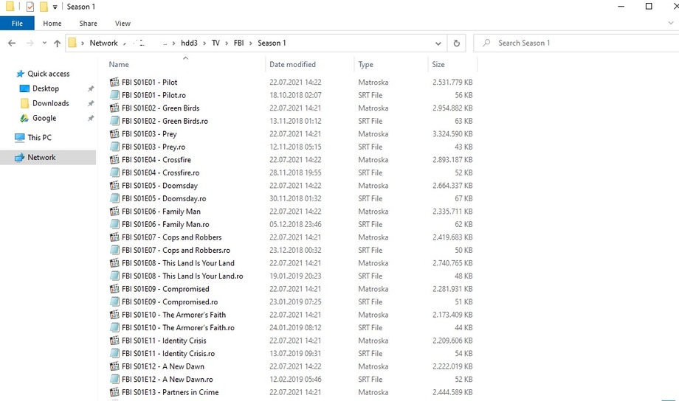The width and height of the screenshot is (679, 401).
Task: Click file icon of FBI S01E03 - Prey.ro
Action: point(114,147)
